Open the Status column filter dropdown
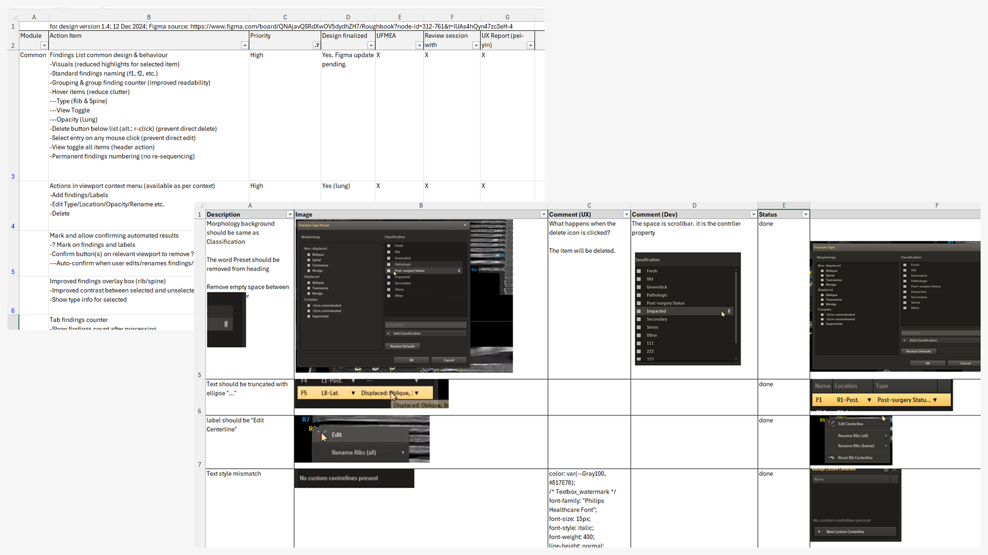The height and width of the screenshot is (555, 988). [x=805, y=215]
